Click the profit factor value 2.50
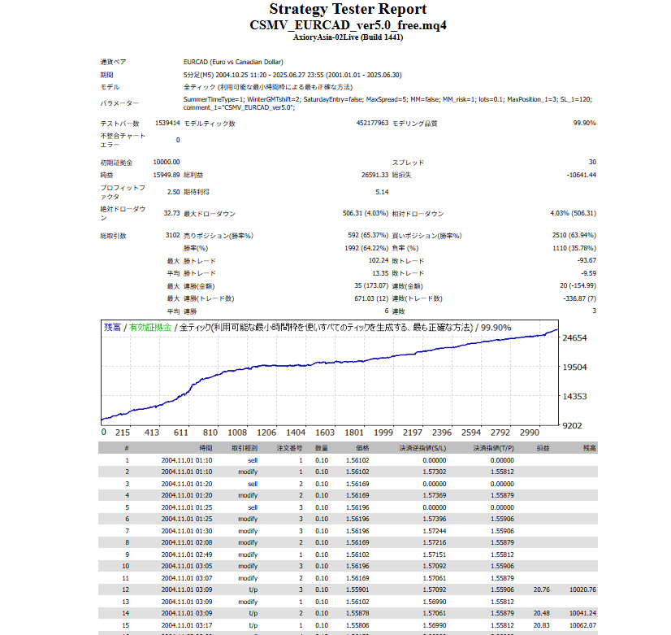 click(x=172, y=192)
